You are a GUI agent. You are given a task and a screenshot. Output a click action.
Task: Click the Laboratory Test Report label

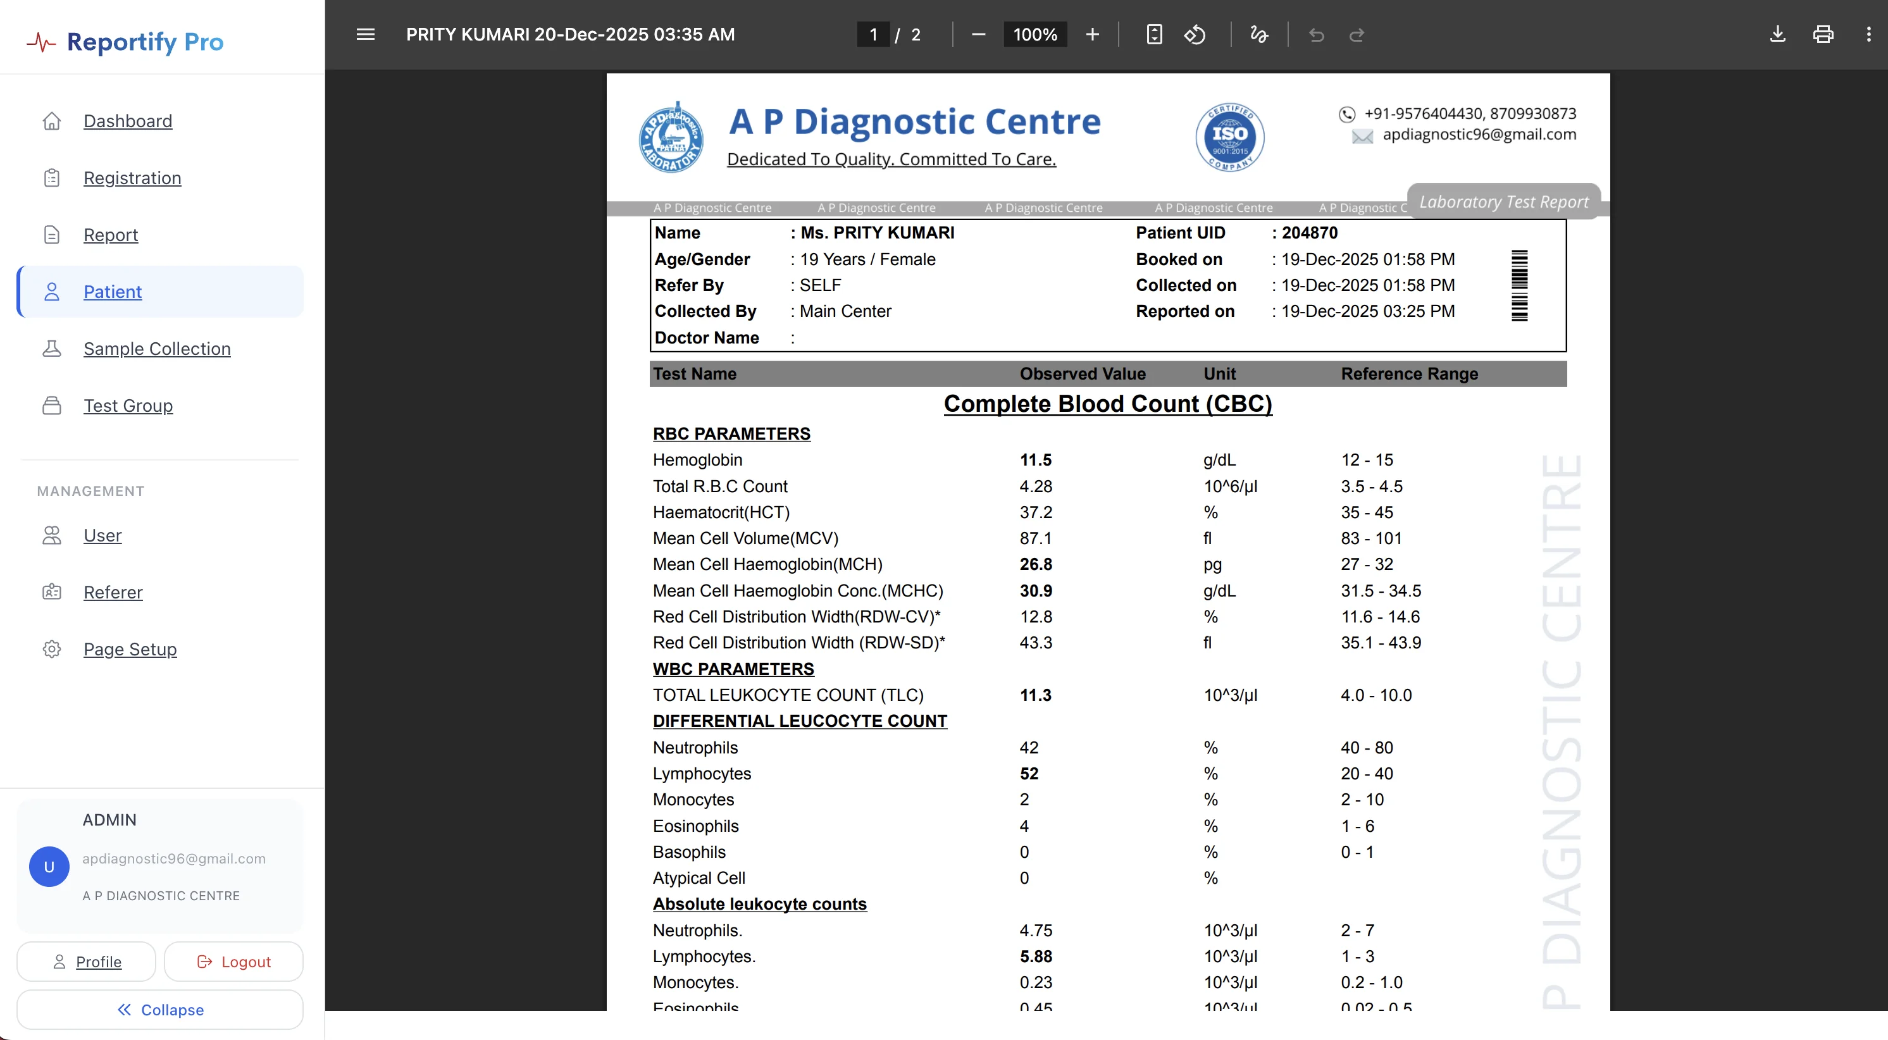[1503, 202]
